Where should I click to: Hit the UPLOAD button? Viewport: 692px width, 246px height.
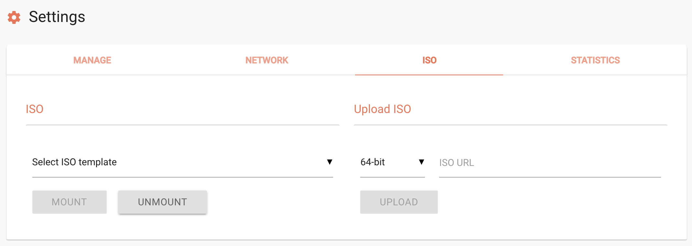tap(399, 202)
